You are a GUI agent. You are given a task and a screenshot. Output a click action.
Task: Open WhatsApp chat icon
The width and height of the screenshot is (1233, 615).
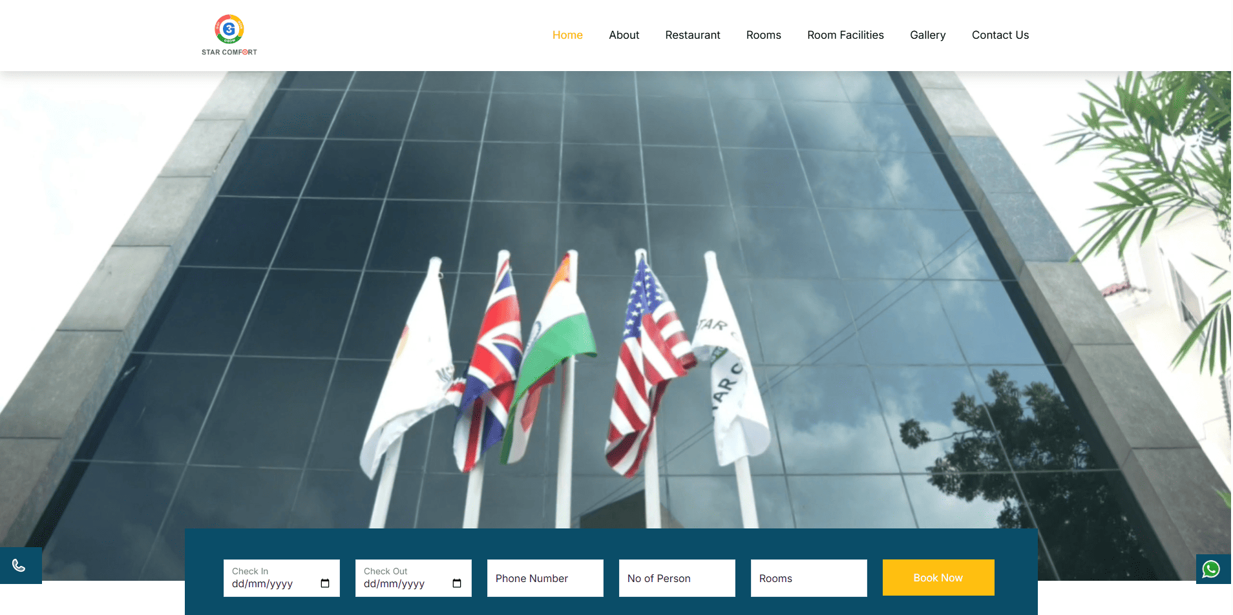point(1210,569)
